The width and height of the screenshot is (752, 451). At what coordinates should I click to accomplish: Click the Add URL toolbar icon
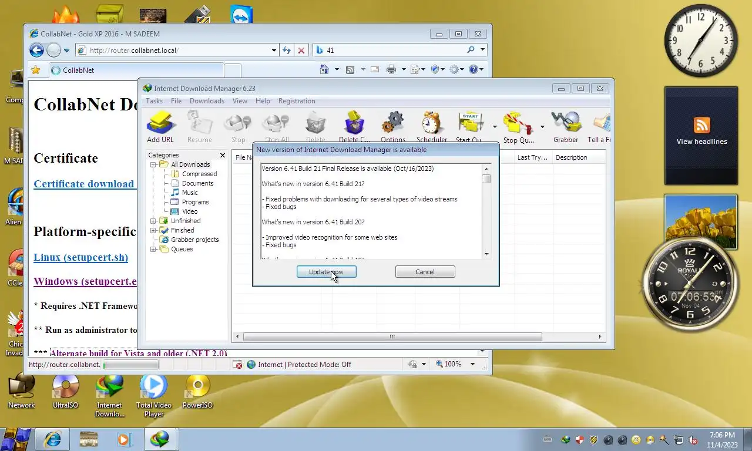tap(160, 122)
